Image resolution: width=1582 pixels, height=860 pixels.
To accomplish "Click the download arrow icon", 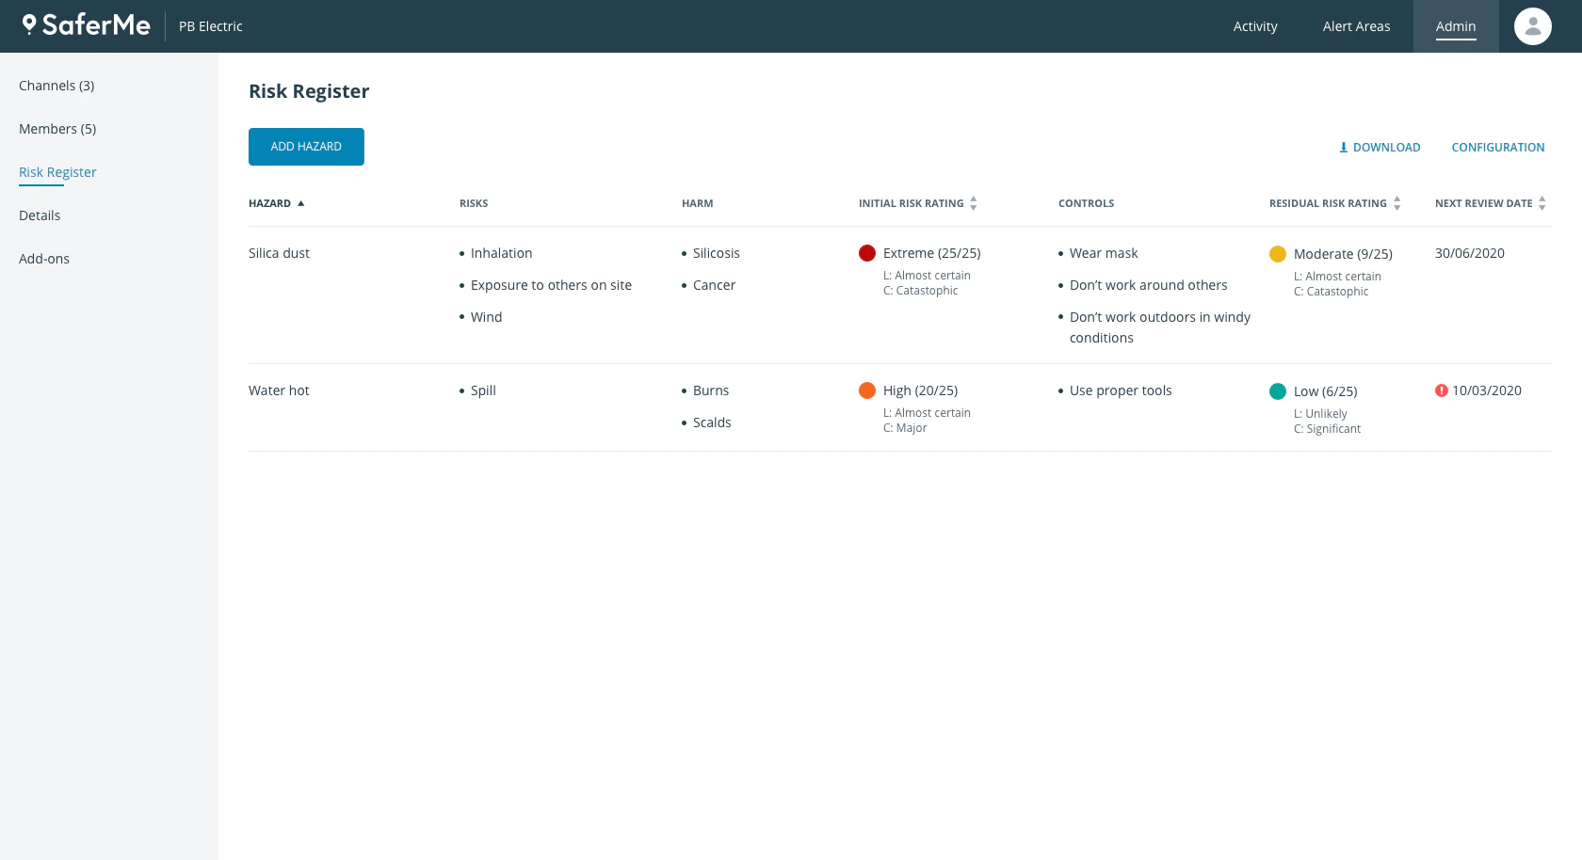I will pos(1344,148).
